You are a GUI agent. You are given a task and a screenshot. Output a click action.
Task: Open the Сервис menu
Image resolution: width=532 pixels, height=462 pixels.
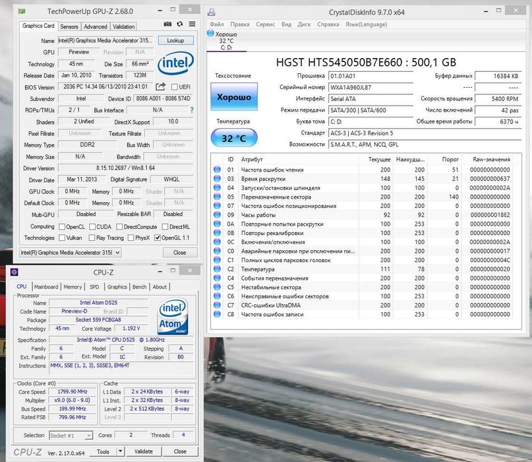265,24
